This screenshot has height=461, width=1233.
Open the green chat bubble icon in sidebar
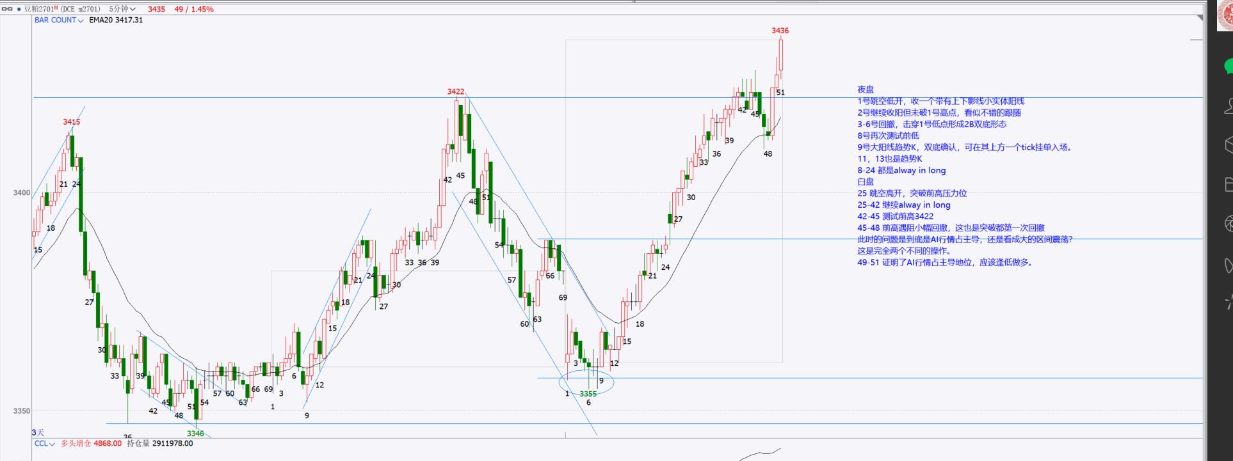click(x=1228, y=66)
